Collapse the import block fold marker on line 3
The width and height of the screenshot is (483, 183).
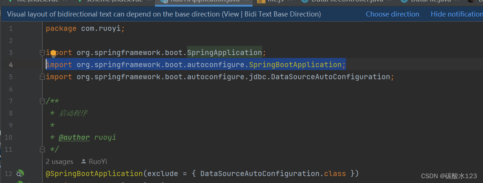tap(42, 52)
